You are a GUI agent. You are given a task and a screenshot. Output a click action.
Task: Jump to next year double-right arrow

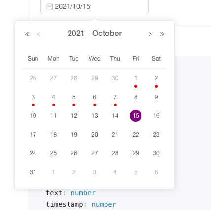pyautogui.click(x=162, y=34)
